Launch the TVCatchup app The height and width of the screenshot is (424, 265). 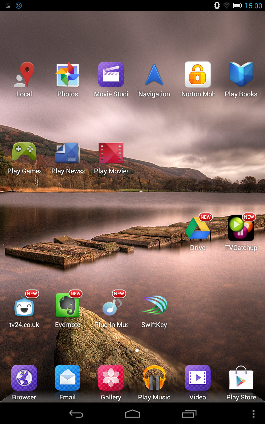(x=241, y=229)
